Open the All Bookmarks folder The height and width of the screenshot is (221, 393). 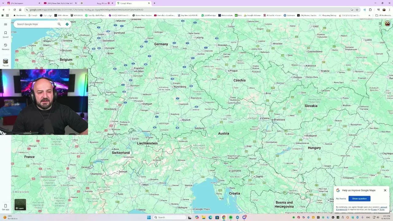pos(383,15)
